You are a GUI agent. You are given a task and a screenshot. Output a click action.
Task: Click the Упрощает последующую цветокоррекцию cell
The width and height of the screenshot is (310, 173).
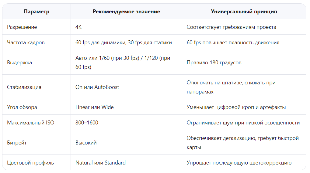point(244,163)
